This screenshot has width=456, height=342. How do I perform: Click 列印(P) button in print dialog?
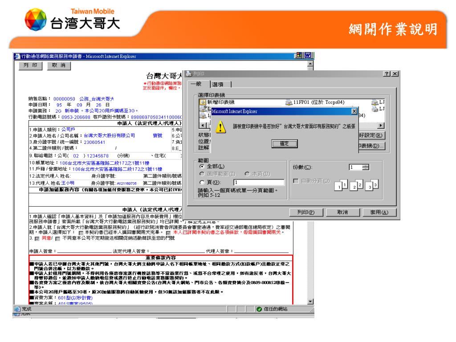point(306,212)
